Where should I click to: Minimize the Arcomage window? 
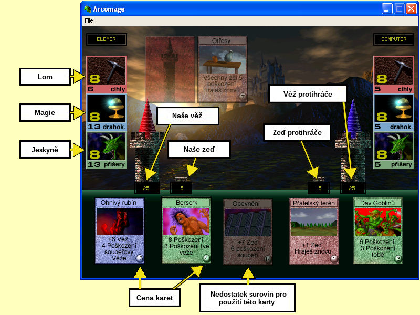(x=387, y=9)
